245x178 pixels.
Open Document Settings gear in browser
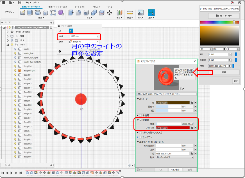tap(12, 32)
